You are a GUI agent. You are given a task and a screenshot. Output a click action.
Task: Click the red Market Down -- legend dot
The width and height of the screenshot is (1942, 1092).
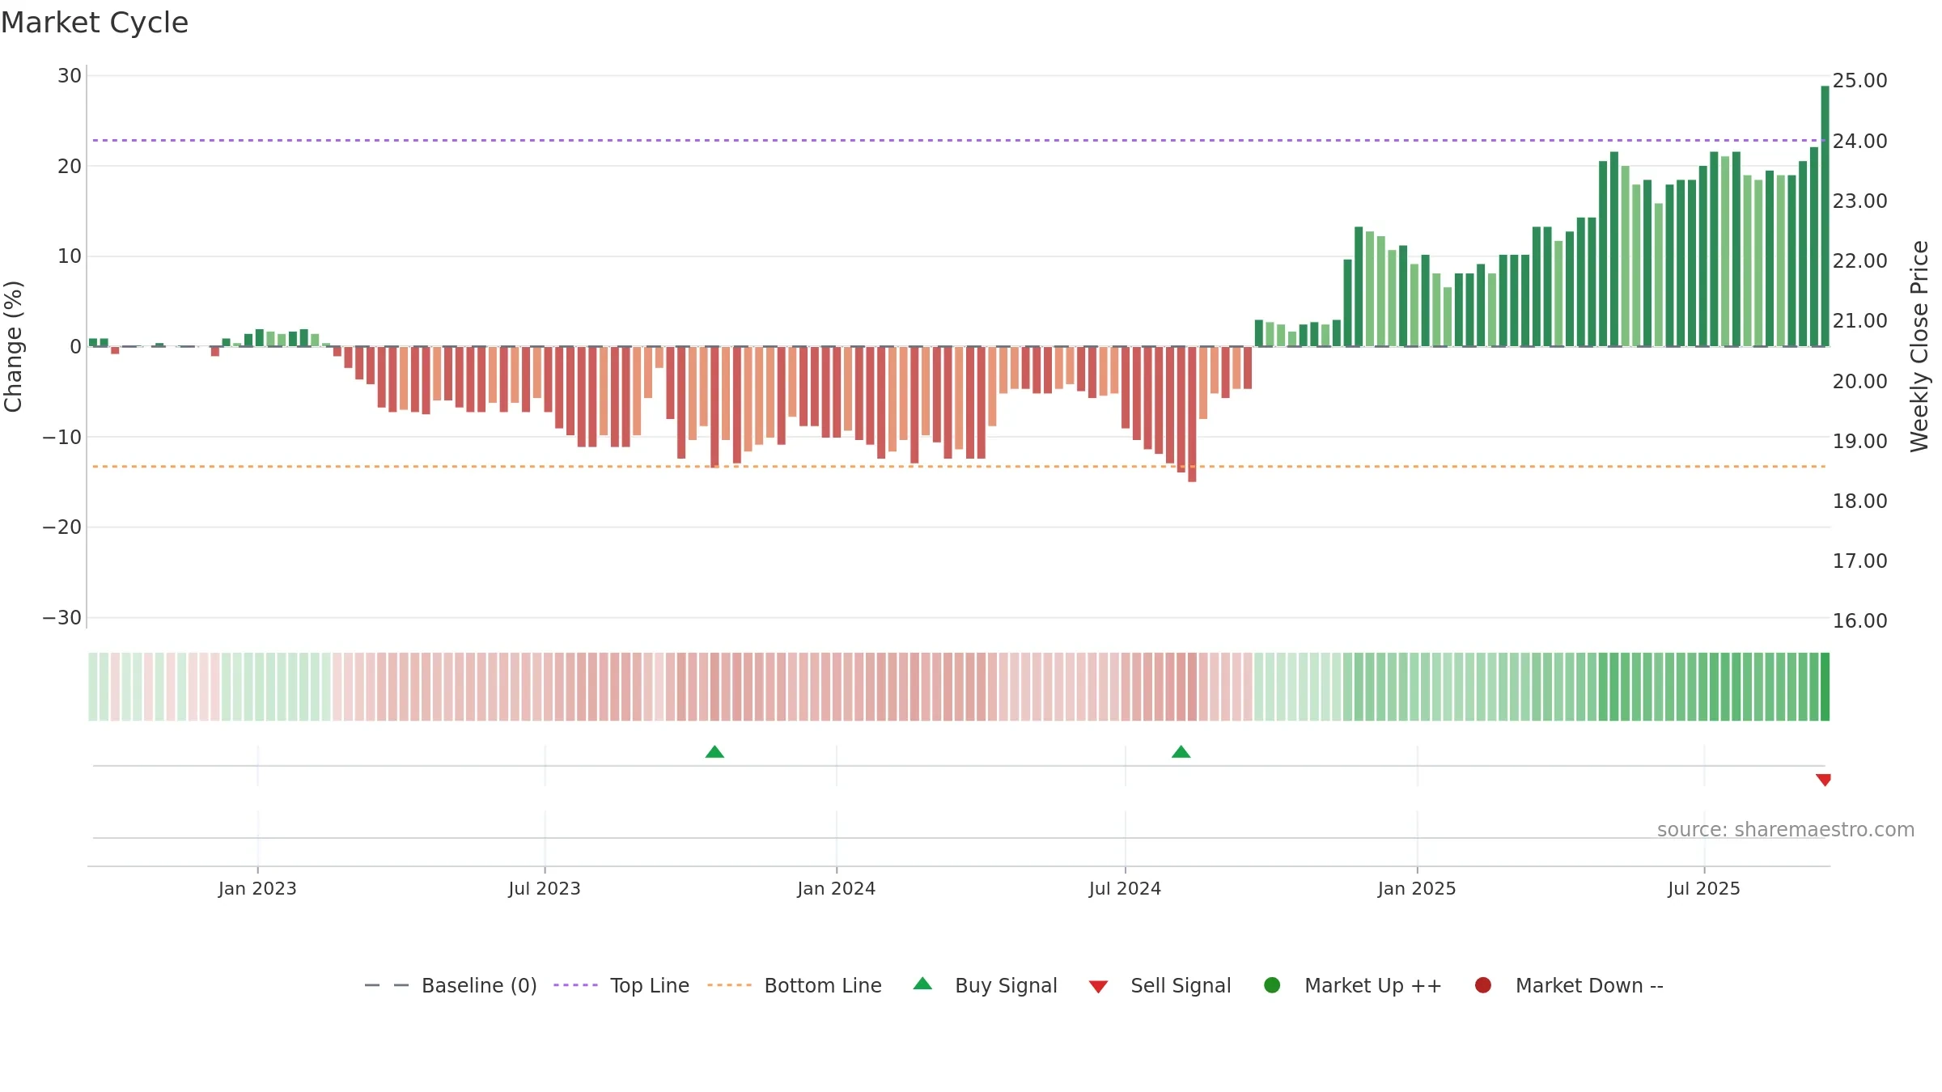[1483, 985]
